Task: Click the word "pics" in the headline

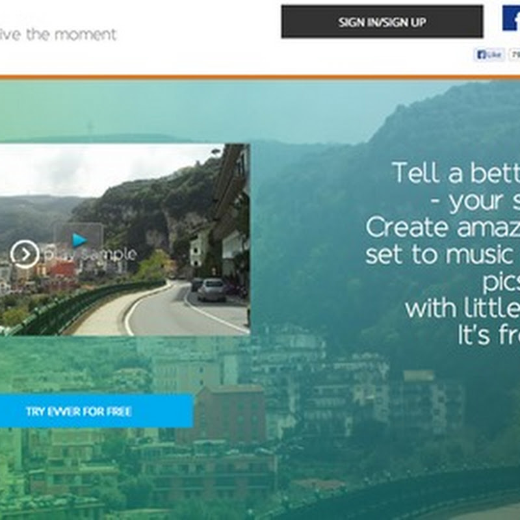Action: click(500, 283)
